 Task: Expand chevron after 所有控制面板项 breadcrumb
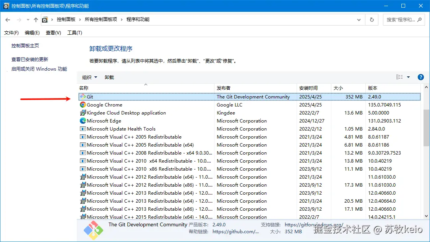(x=122, y=19)
